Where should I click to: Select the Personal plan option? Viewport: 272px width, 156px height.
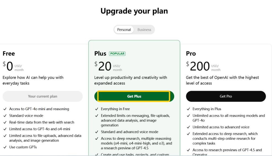[124, 29]
